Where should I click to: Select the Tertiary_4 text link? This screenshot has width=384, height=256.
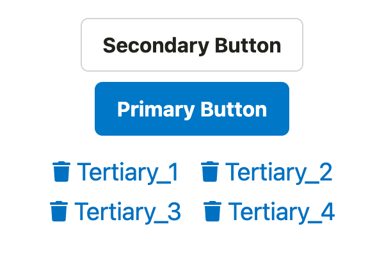281,211
